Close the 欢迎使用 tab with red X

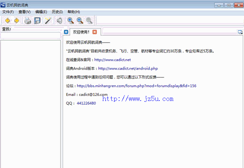coord(95,32)
